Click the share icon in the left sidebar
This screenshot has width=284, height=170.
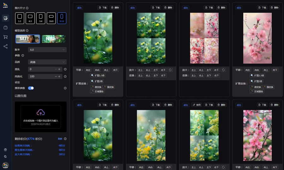[x=5, y=46]
